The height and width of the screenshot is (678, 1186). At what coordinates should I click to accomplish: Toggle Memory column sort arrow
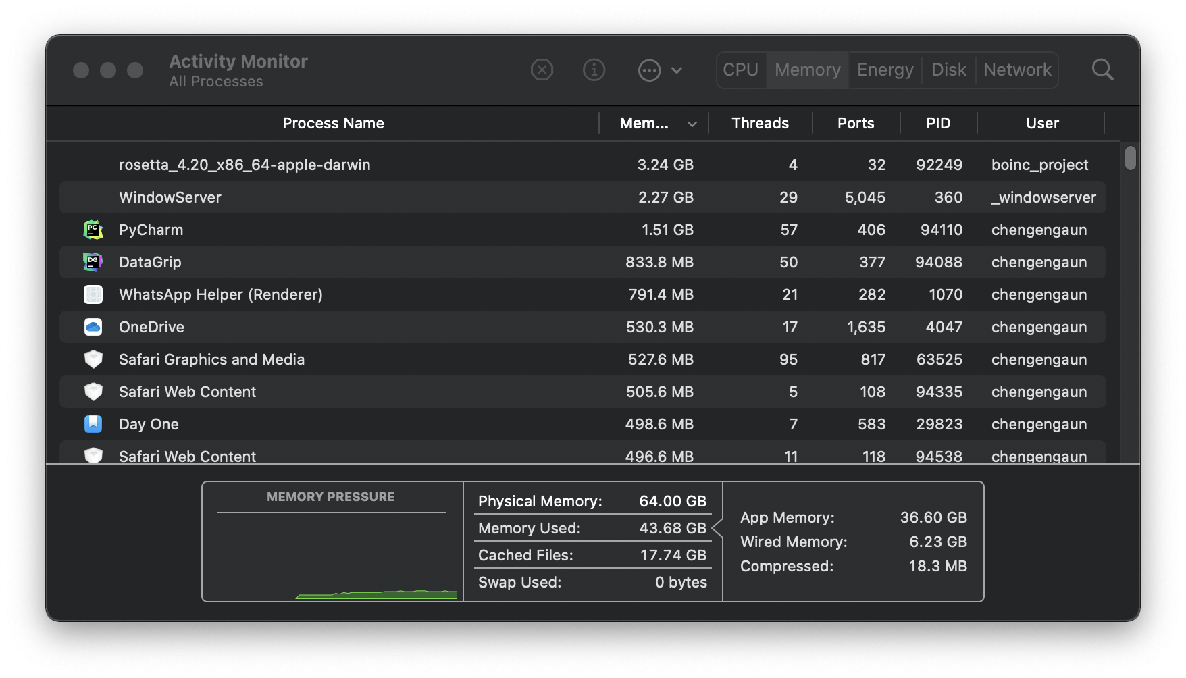pos(692,124)
